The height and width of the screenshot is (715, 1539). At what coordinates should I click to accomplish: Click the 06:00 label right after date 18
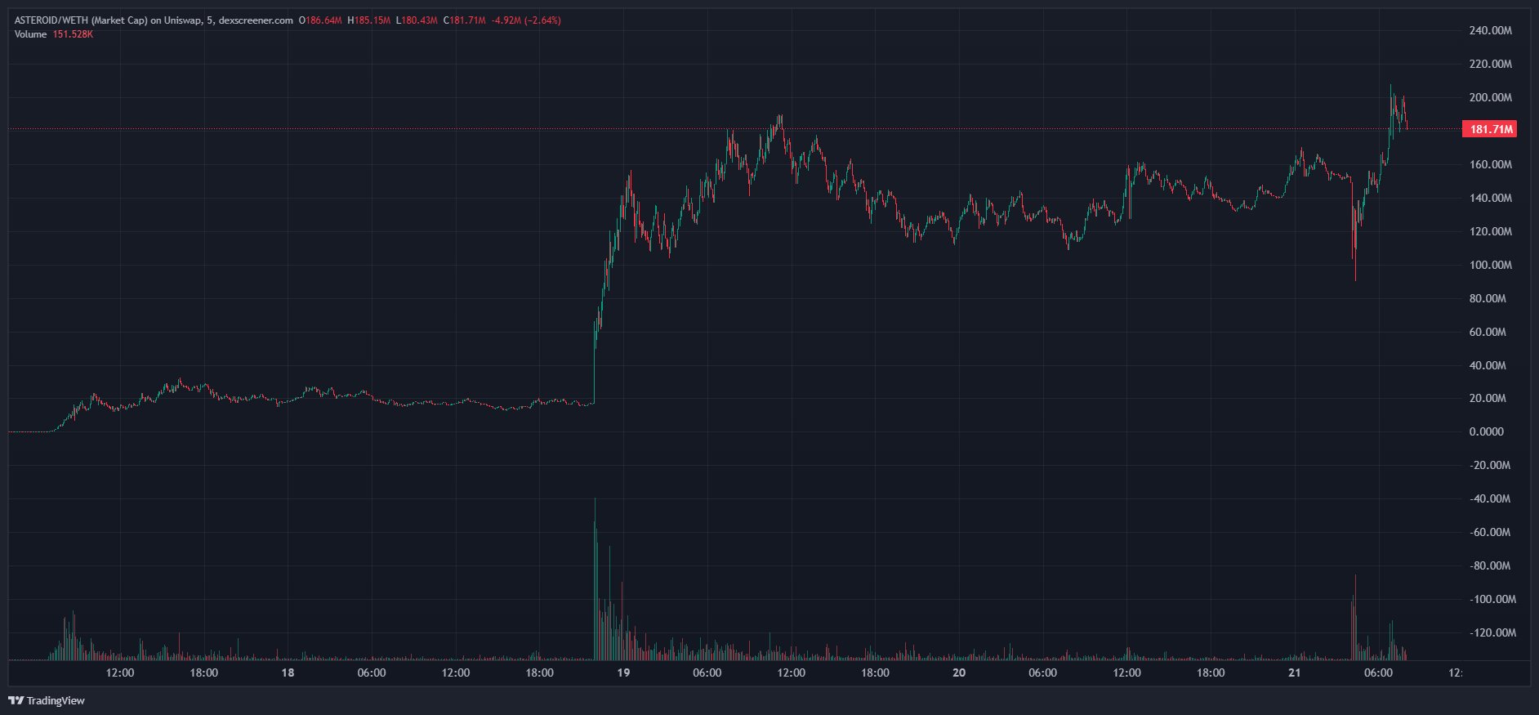[372, 673]
